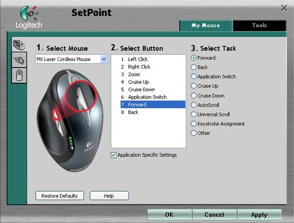294x223 pixels.
Task: Click the highlighted forward button on mouse image
Action: point(56,115)
